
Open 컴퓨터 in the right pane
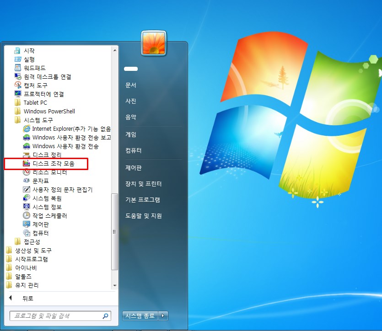(x=133, y=150)
